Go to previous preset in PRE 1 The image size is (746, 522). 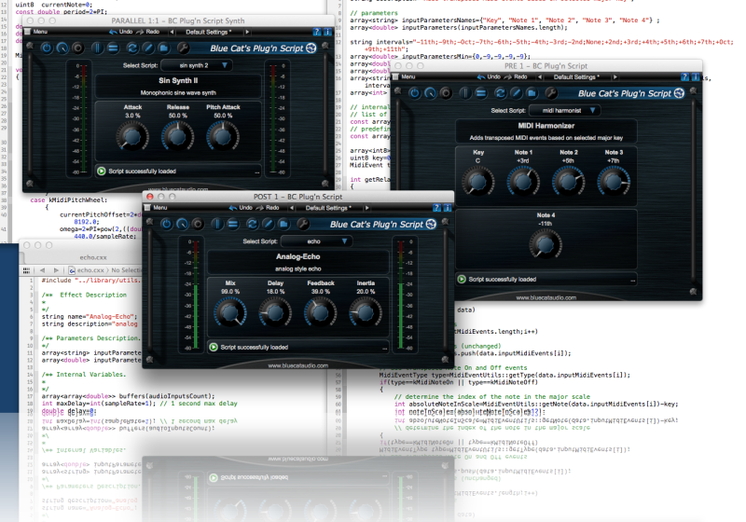pyautogui.click(x=540, y=76)
